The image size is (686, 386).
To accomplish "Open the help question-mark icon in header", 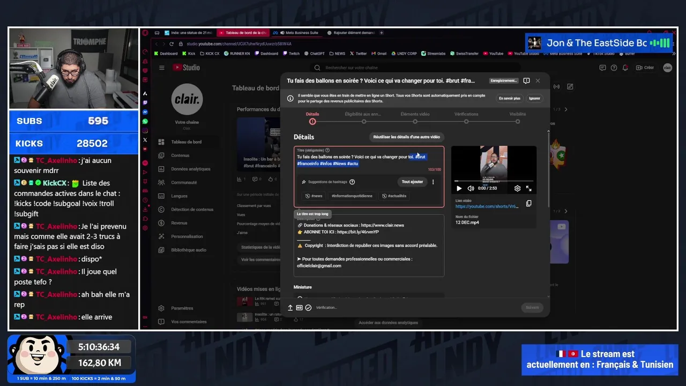I will [x=614, y=68].
